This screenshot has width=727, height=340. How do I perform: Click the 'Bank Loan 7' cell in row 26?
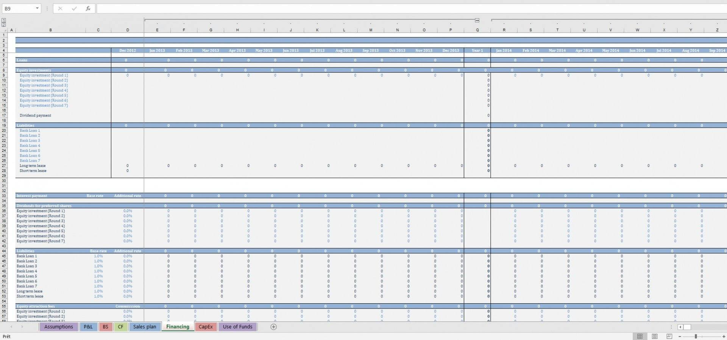30,161
